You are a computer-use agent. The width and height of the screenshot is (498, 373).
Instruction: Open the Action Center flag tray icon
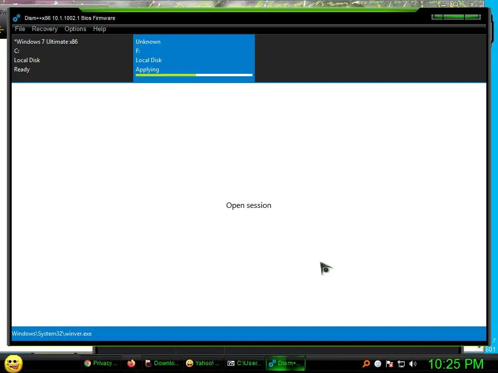click(x=390, y=364)
